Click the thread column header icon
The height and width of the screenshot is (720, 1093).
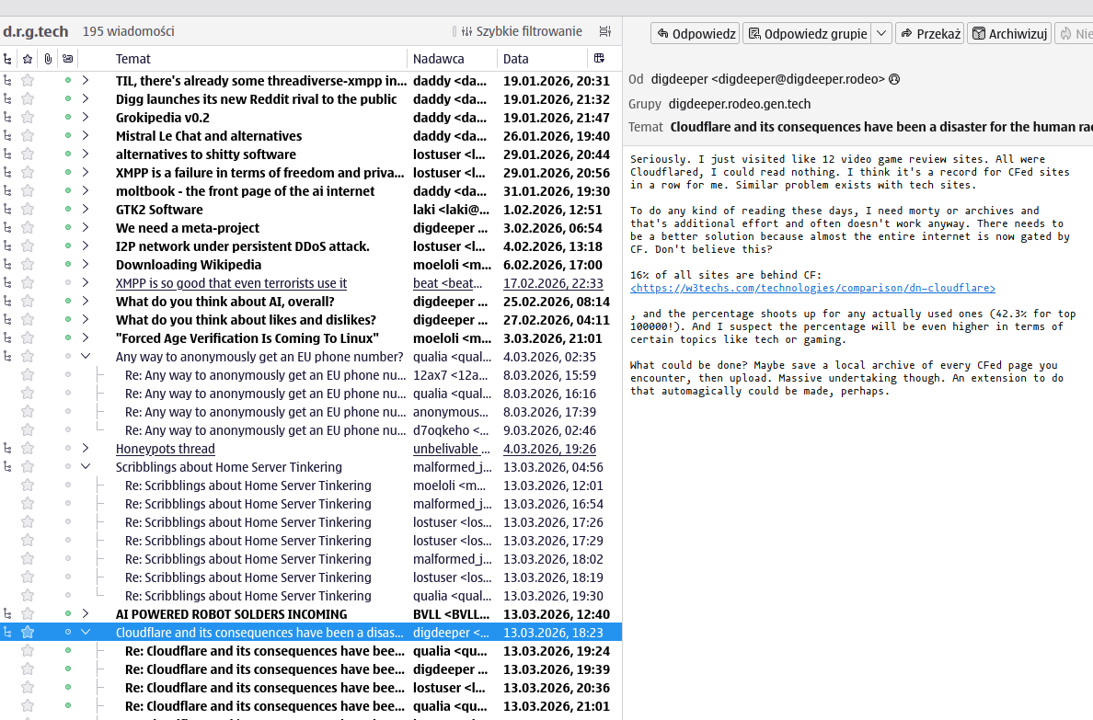tap(7, 59)
